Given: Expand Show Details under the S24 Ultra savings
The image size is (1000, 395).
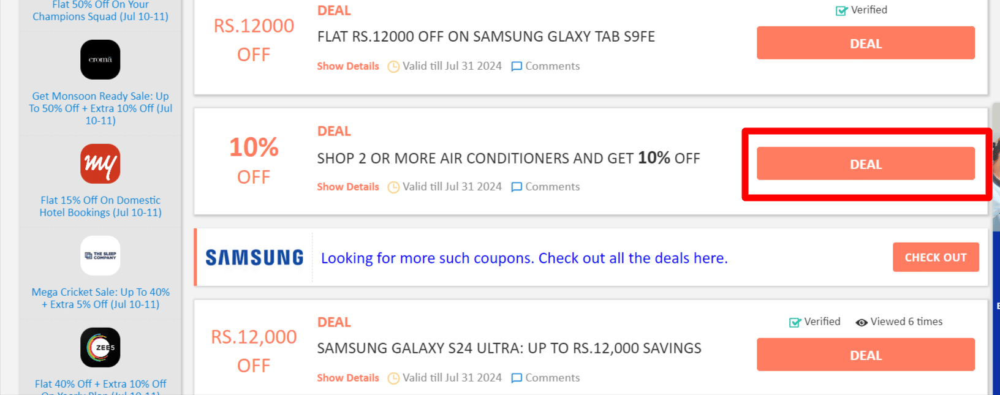Looking at the screenshot, I should coord(347,378).
